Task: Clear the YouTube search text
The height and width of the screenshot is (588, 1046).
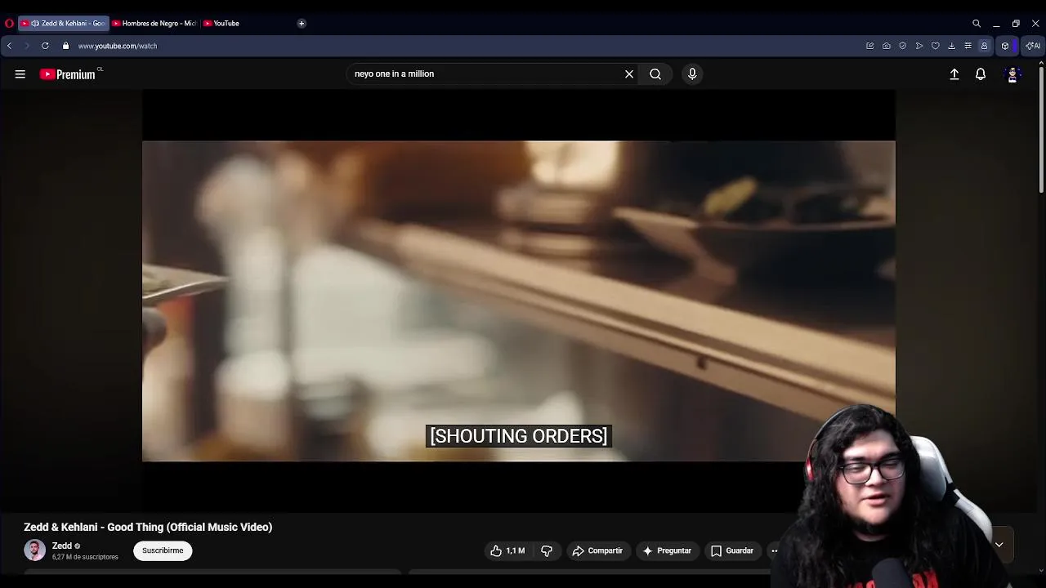Action: [x=629, y=73]
